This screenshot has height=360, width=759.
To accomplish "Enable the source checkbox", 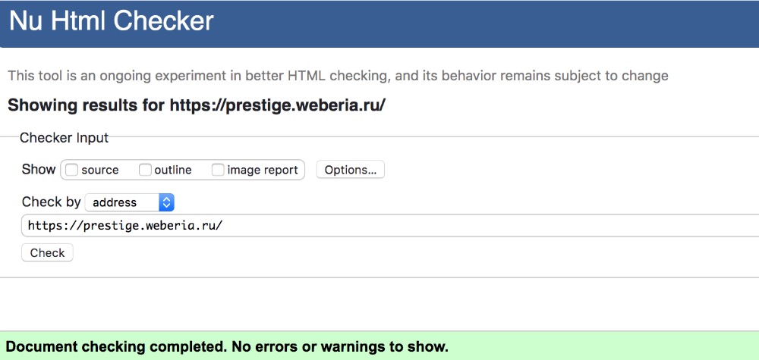I will coord(72,171).
